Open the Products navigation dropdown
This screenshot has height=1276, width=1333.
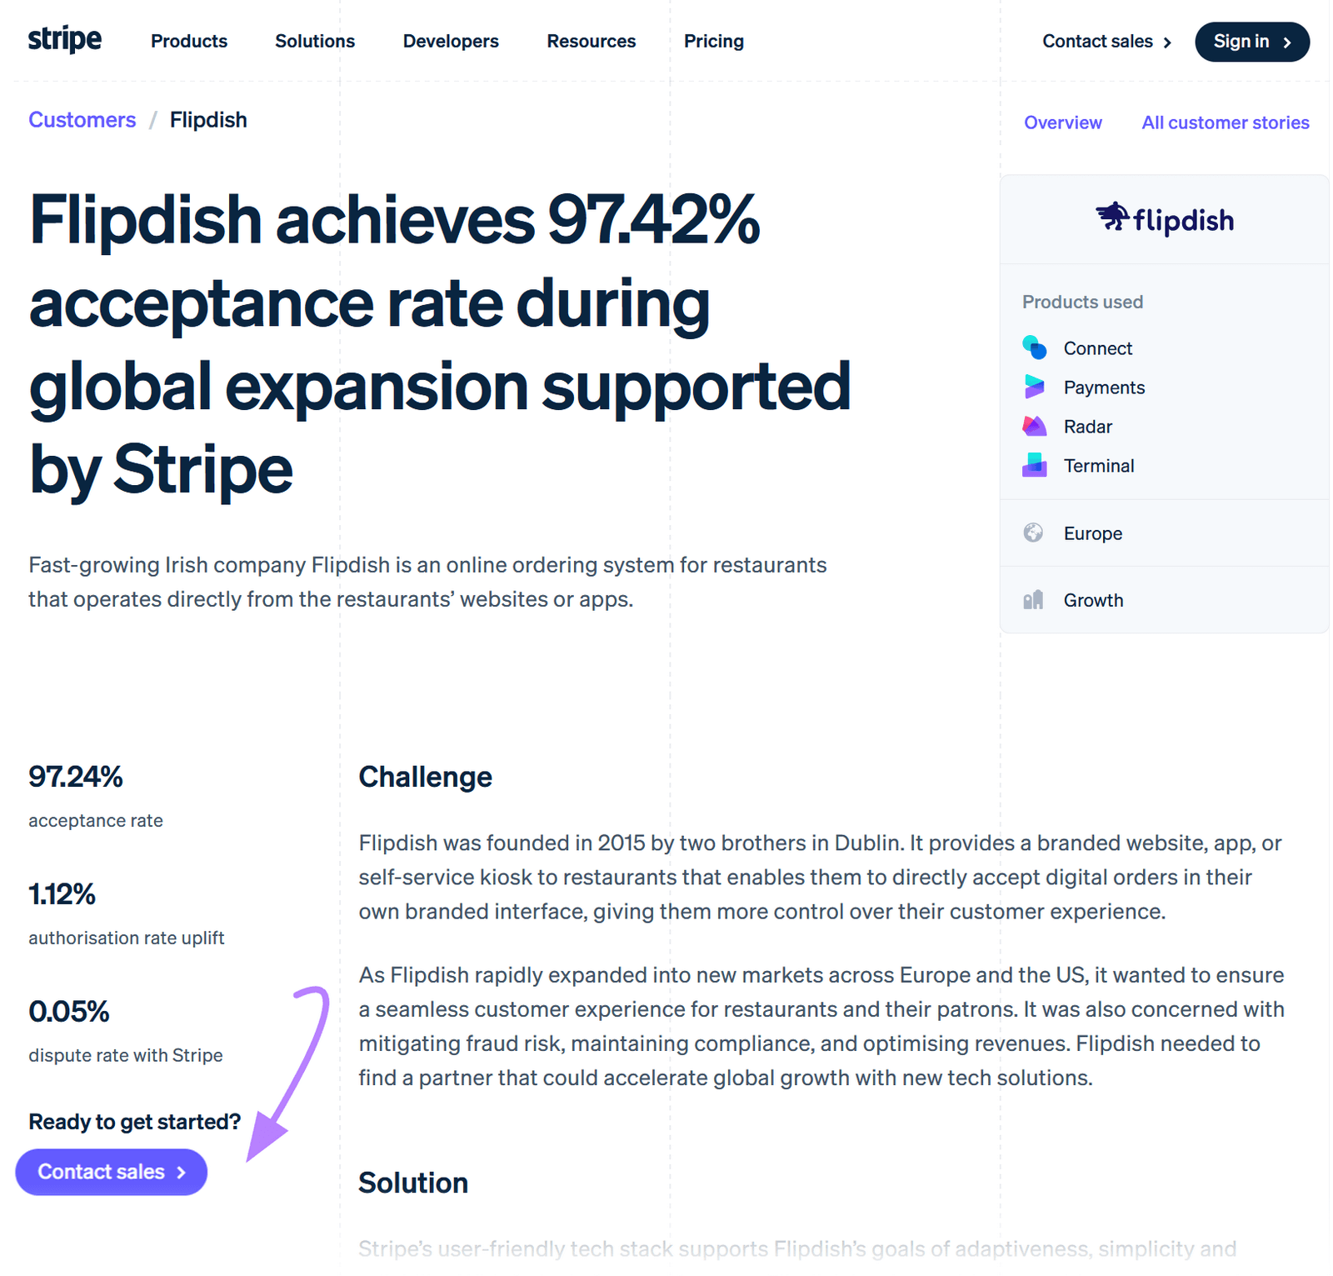pyautogui.click(x=188, y=41)
